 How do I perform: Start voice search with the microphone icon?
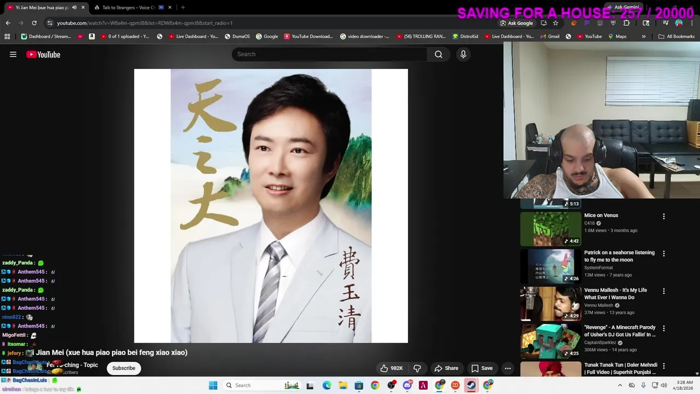click(463, 54)
